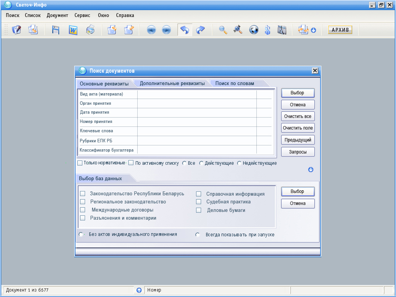Click the blue left arrow navigation icon

click(x=151, y=30)
